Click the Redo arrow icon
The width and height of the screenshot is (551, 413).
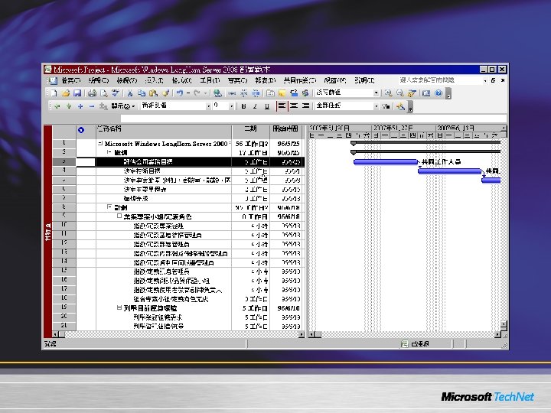(x=197, y=93)
